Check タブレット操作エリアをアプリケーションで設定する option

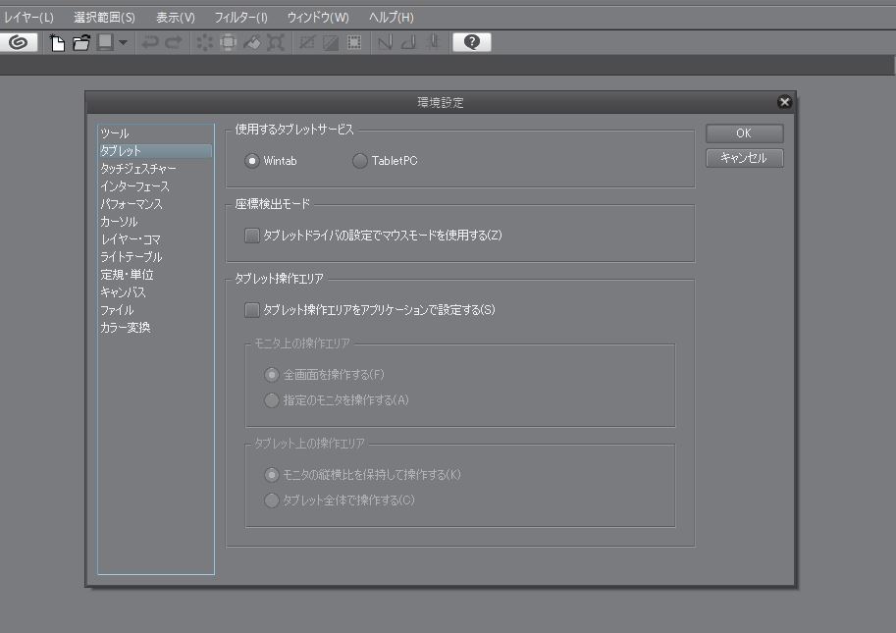(x=252, y=310)
